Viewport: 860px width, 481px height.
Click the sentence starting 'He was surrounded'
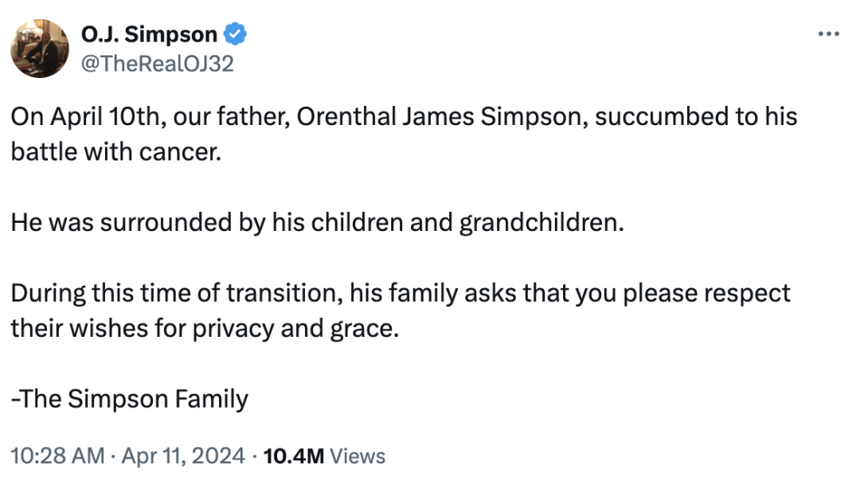(315, 222)
